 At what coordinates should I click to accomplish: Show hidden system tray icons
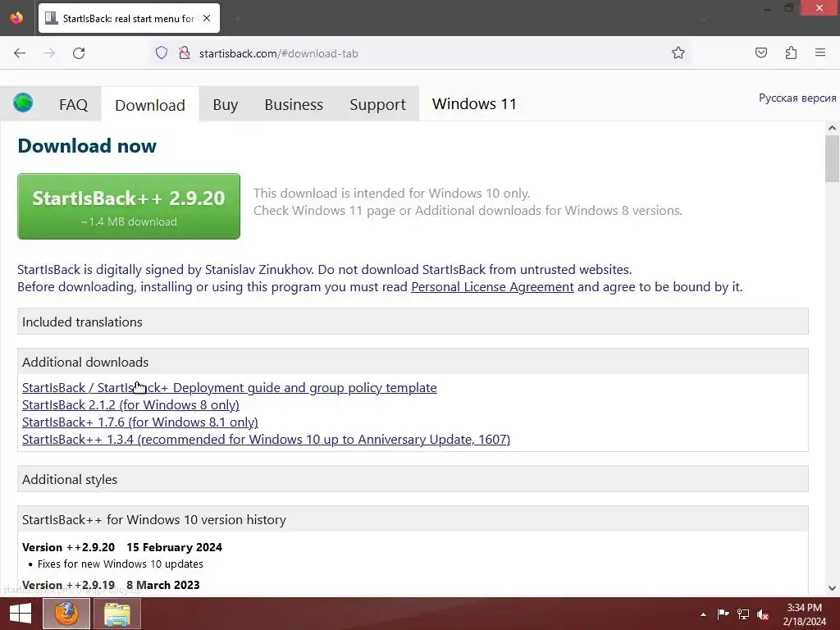(x=703, y=614)
